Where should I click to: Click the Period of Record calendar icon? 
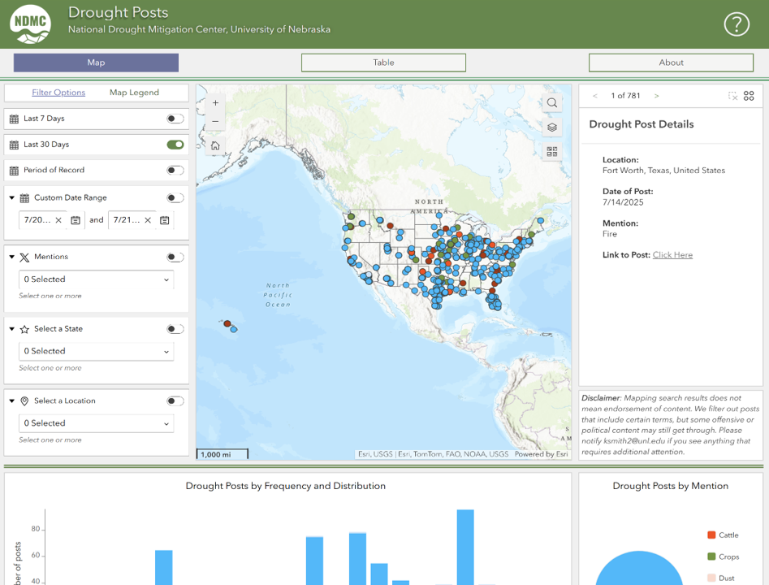[15, 171]
